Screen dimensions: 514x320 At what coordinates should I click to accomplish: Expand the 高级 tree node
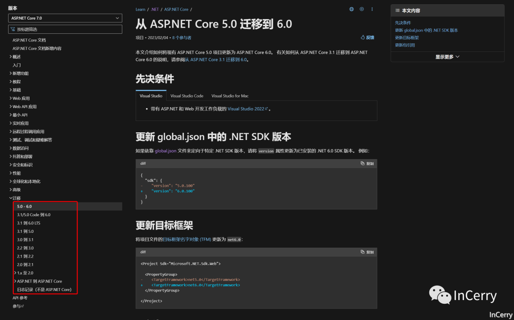click(x=11, y=190)
